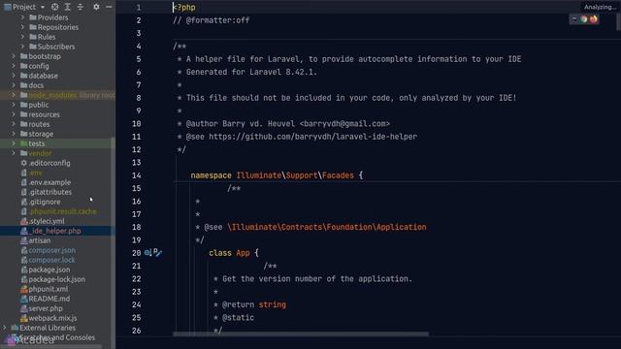Click the 'Generated for Laravel 8.42.1.' comment
621x349 pixels.
click(x=251, y=72)
